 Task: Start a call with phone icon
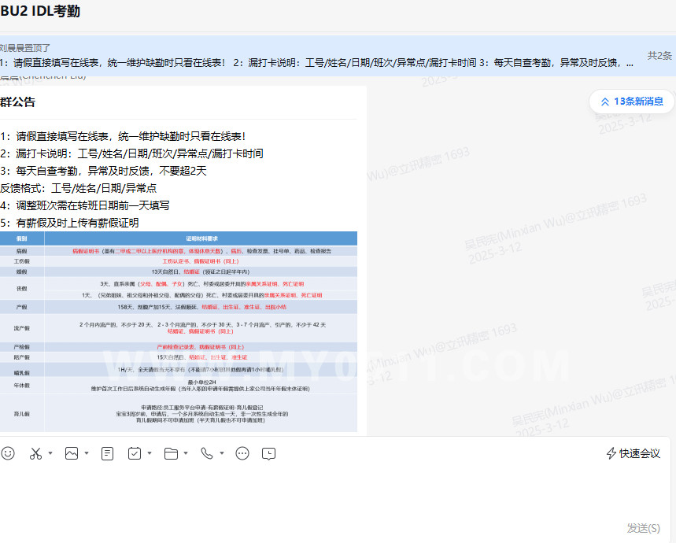(206, 453)
